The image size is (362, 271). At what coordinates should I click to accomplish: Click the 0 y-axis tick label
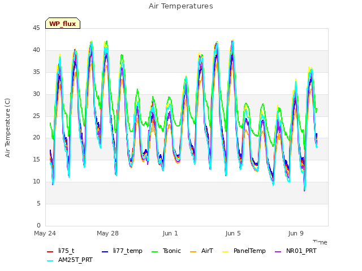tap(38, 225)
